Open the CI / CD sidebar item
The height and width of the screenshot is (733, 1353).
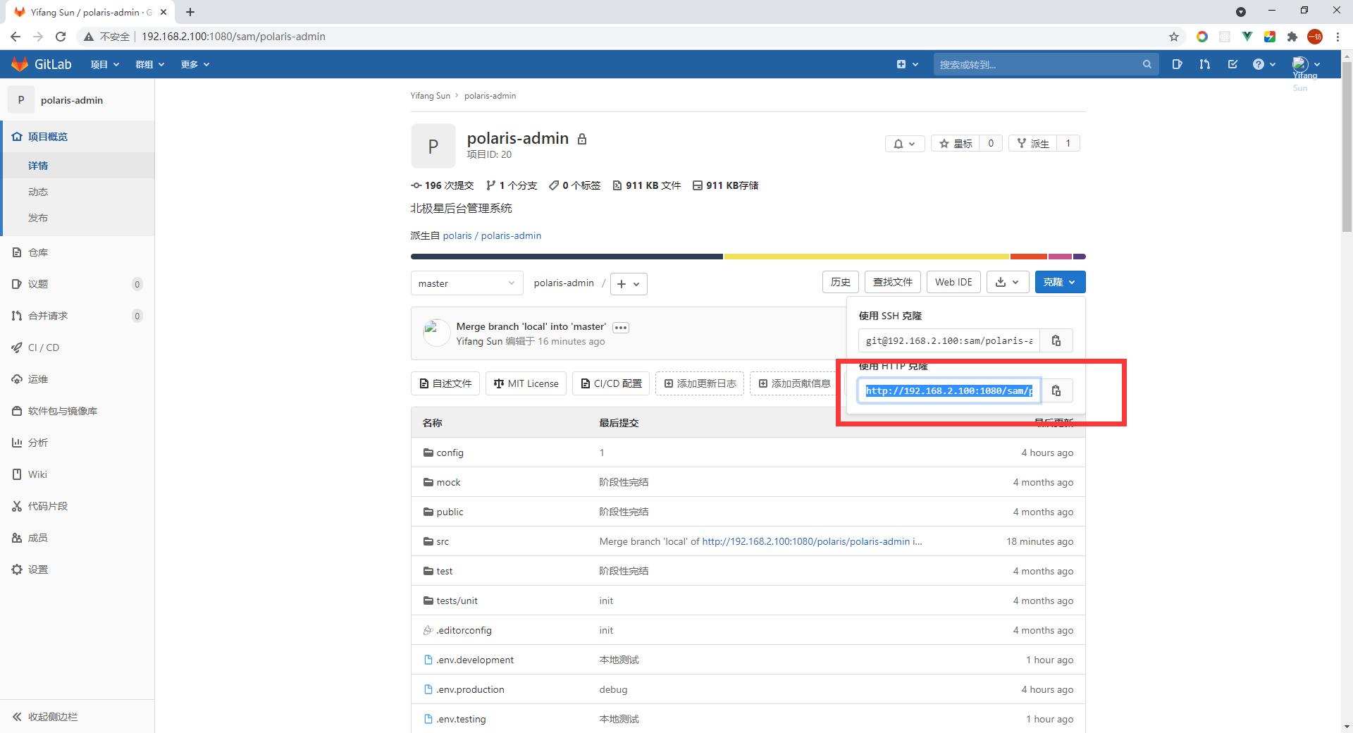(78, 347)
